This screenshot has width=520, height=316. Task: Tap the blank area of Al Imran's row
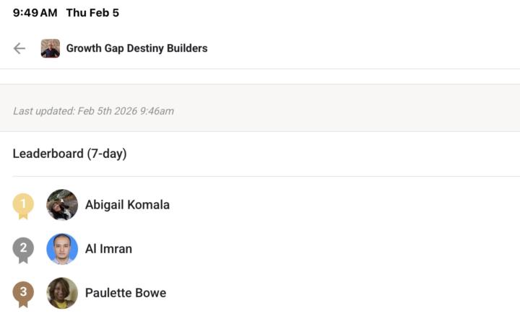coord(347,249)
